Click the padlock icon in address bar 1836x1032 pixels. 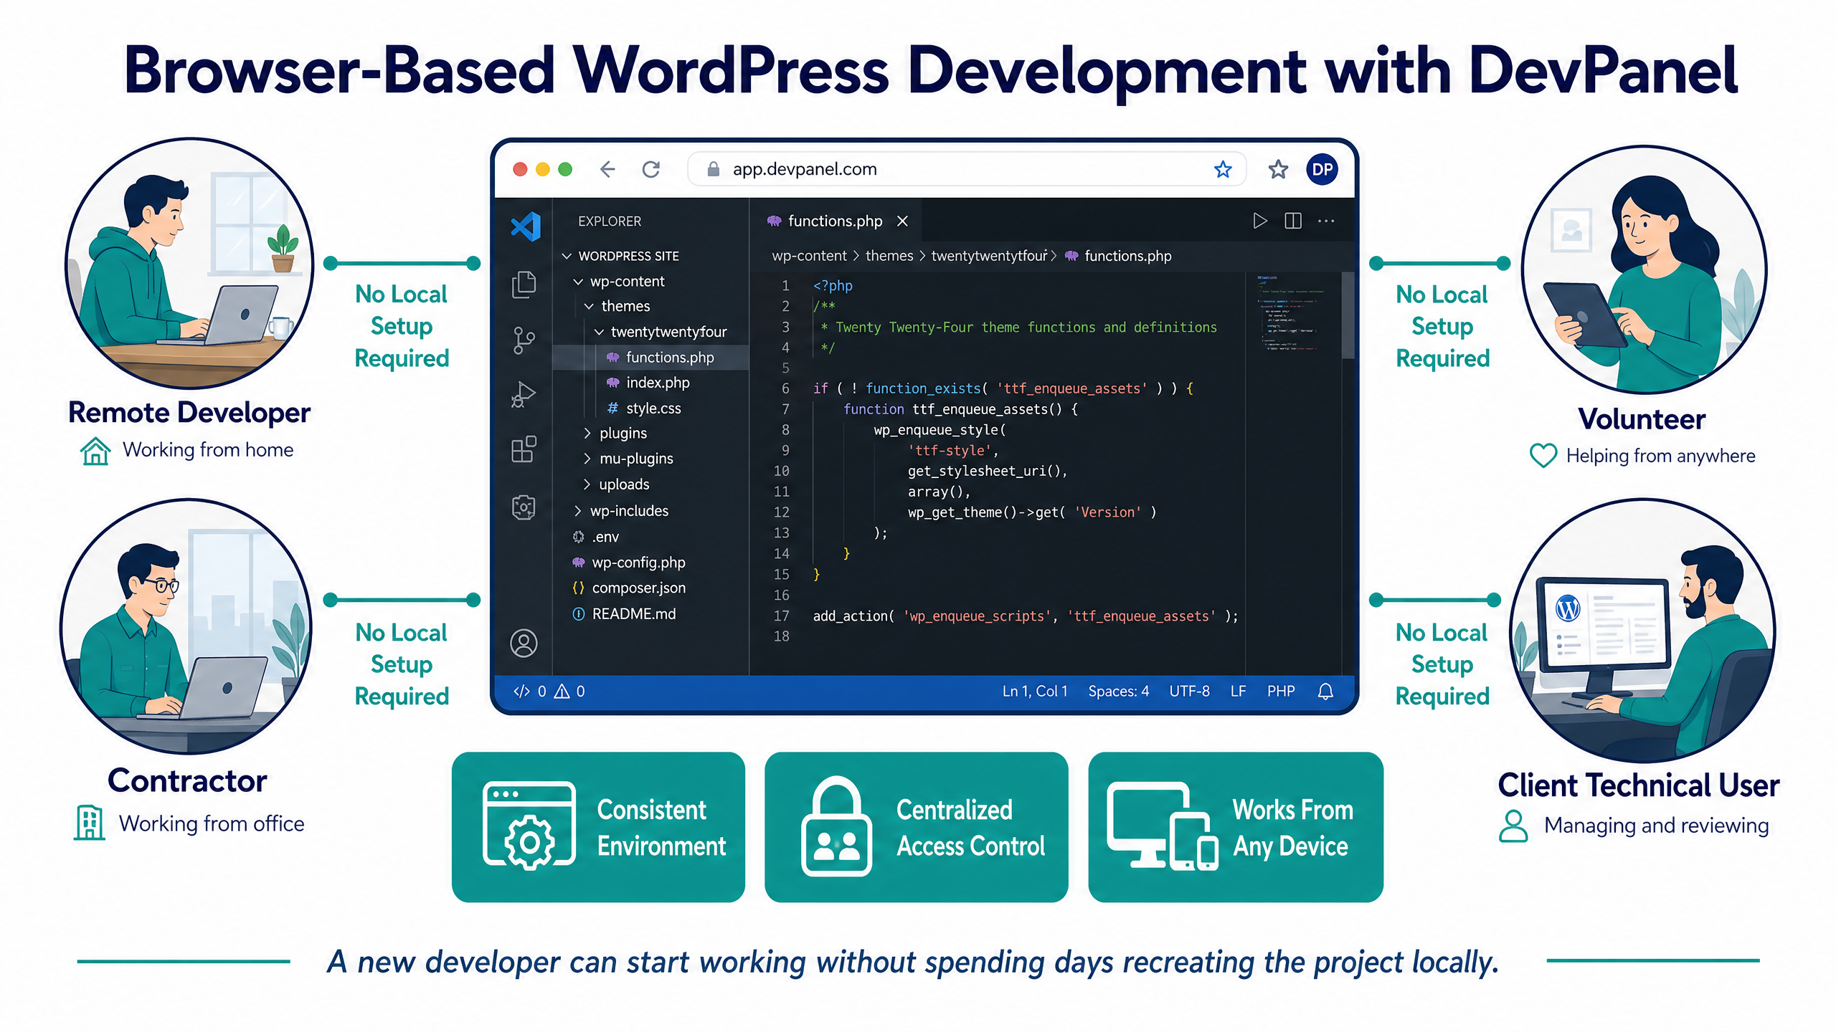(x=713, y=169)
